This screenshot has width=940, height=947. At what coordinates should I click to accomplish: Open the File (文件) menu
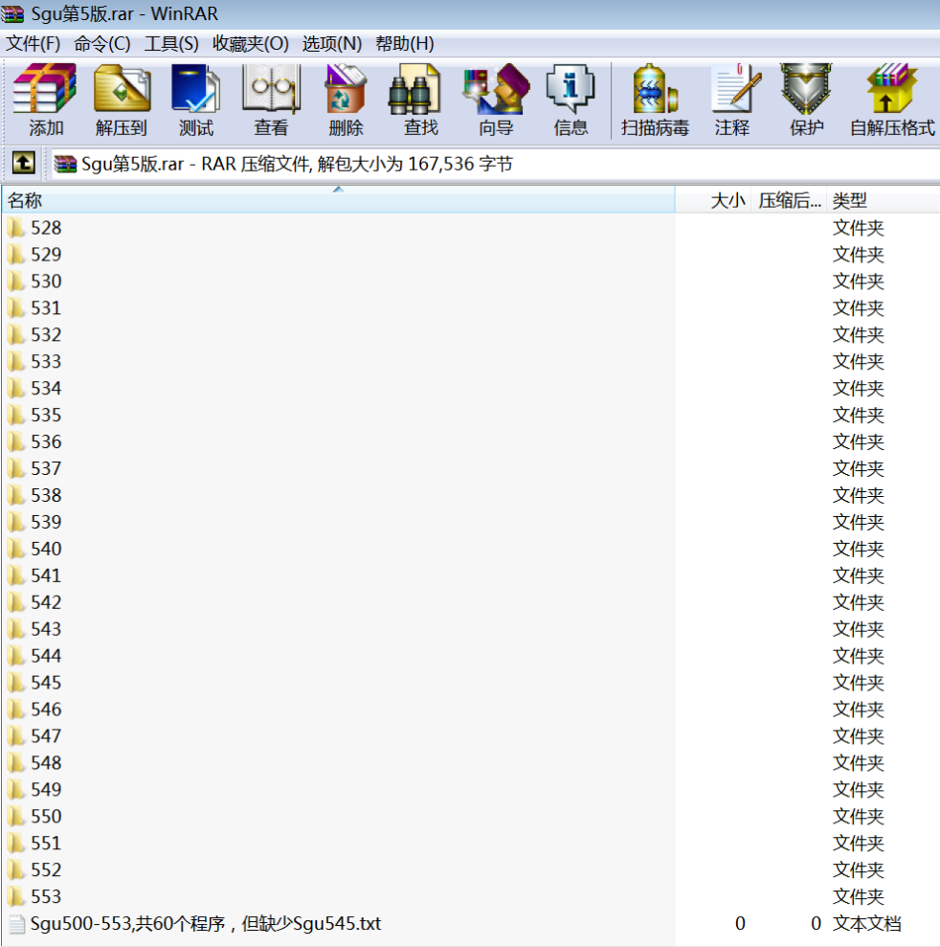point(34,43)
